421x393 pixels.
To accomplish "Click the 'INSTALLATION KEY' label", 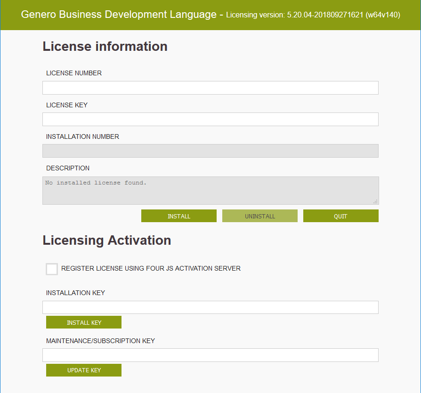I will [x=75, y=293].
